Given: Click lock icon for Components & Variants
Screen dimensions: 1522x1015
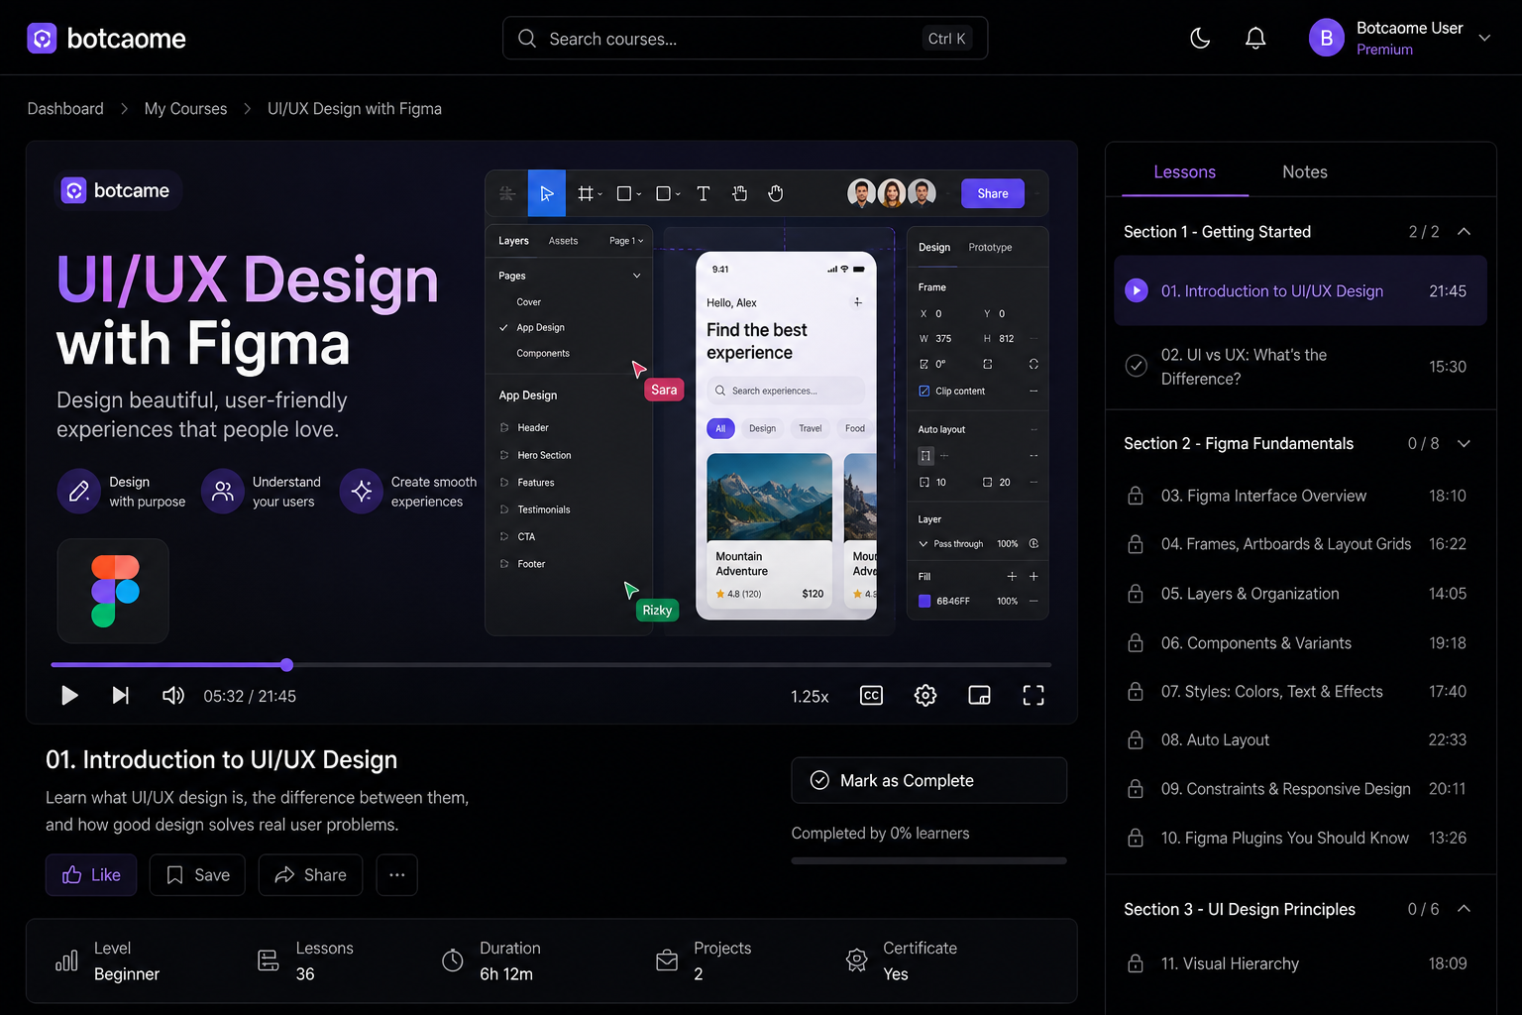Looking at the screenshot, I should click(x=1136, y=643).
